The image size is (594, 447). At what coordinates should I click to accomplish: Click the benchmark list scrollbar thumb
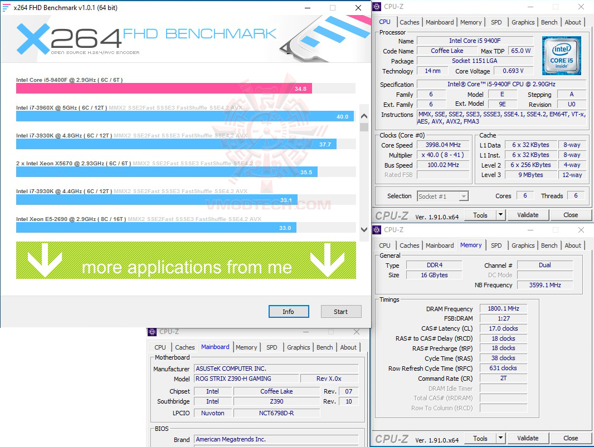pyautogui.click(x=364, y=127)
